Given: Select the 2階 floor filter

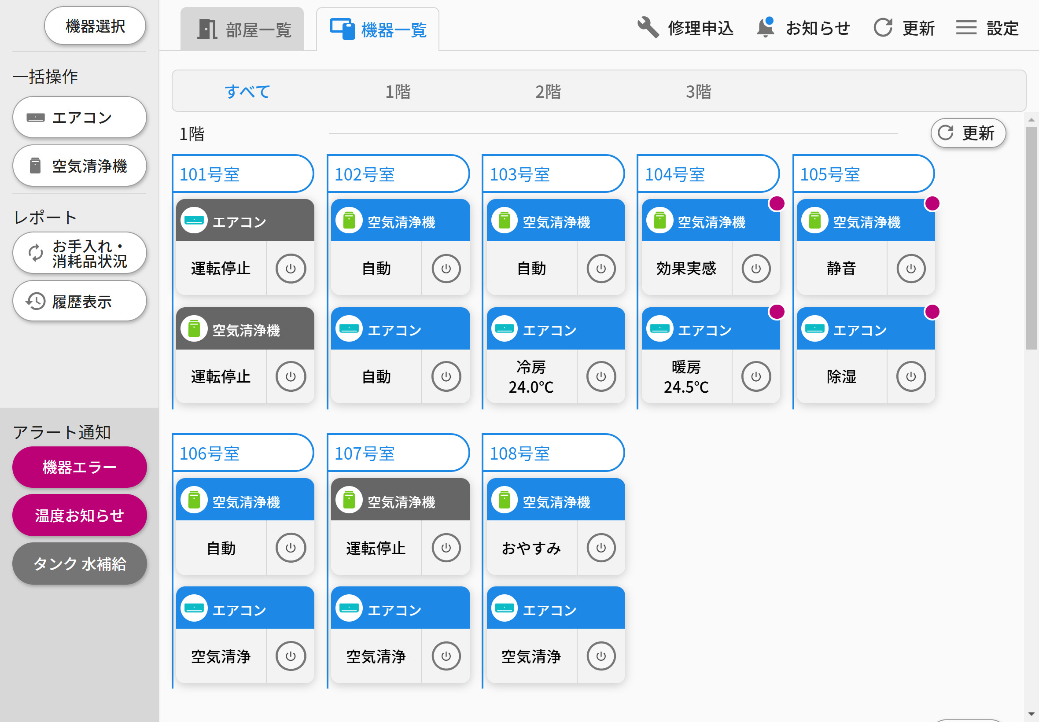Looking at the screenshot, I should [x=548, y=92].
